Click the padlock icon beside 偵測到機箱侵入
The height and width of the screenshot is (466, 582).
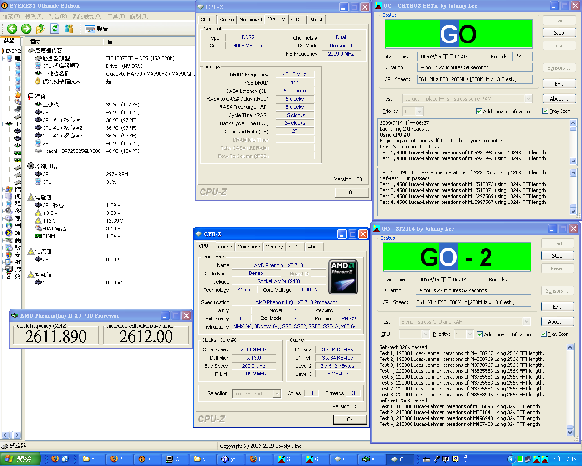point(38,81)
